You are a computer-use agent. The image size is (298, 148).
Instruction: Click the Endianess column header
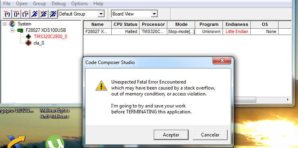coord(237,25)
